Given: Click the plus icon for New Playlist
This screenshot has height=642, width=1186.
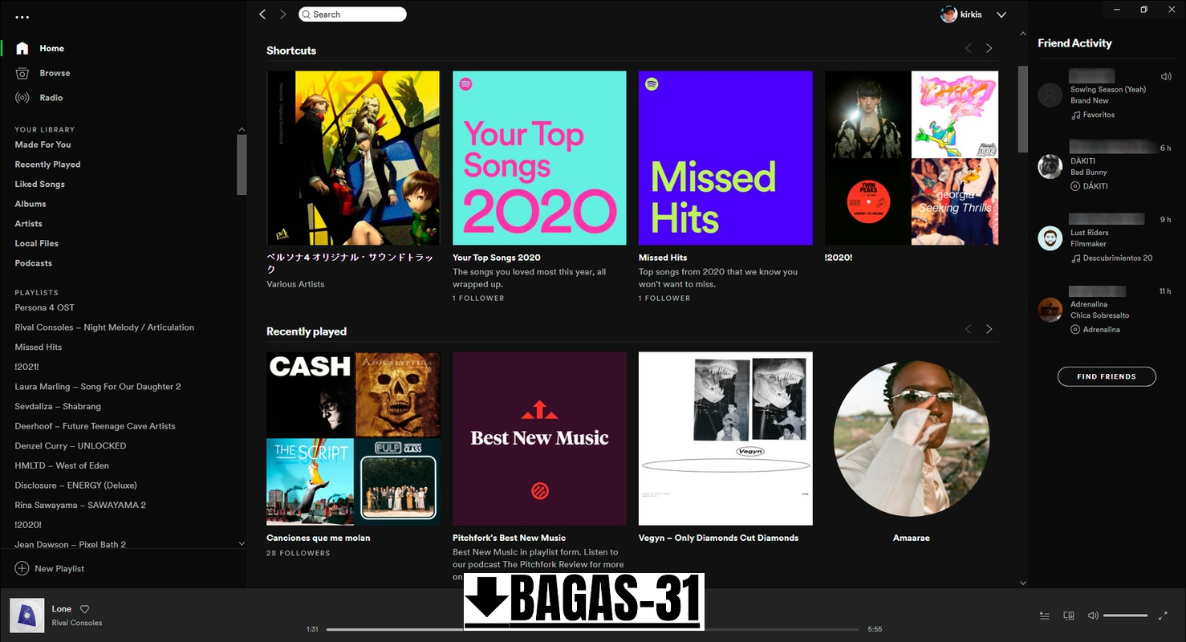Looking at the screenshot, I should click(x=22, y=568).
